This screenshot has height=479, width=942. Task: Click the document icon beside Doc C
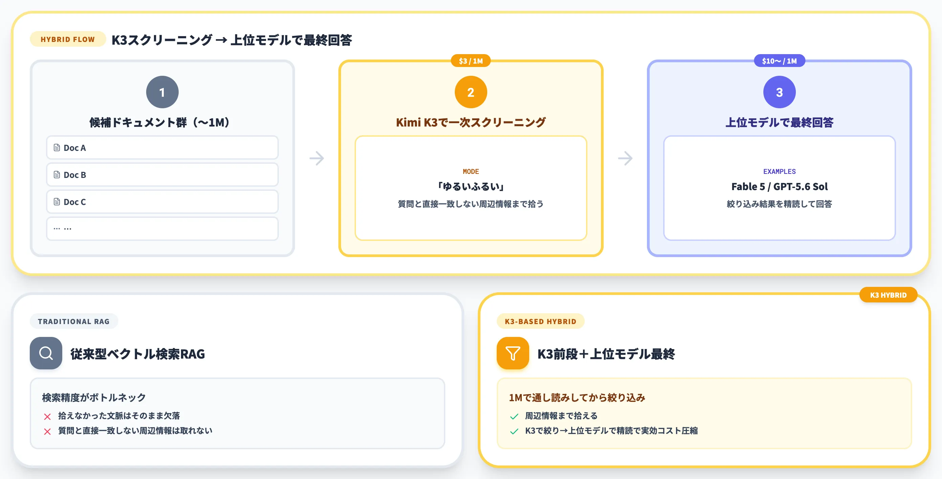pyautogui.click(x=57, y=202)
